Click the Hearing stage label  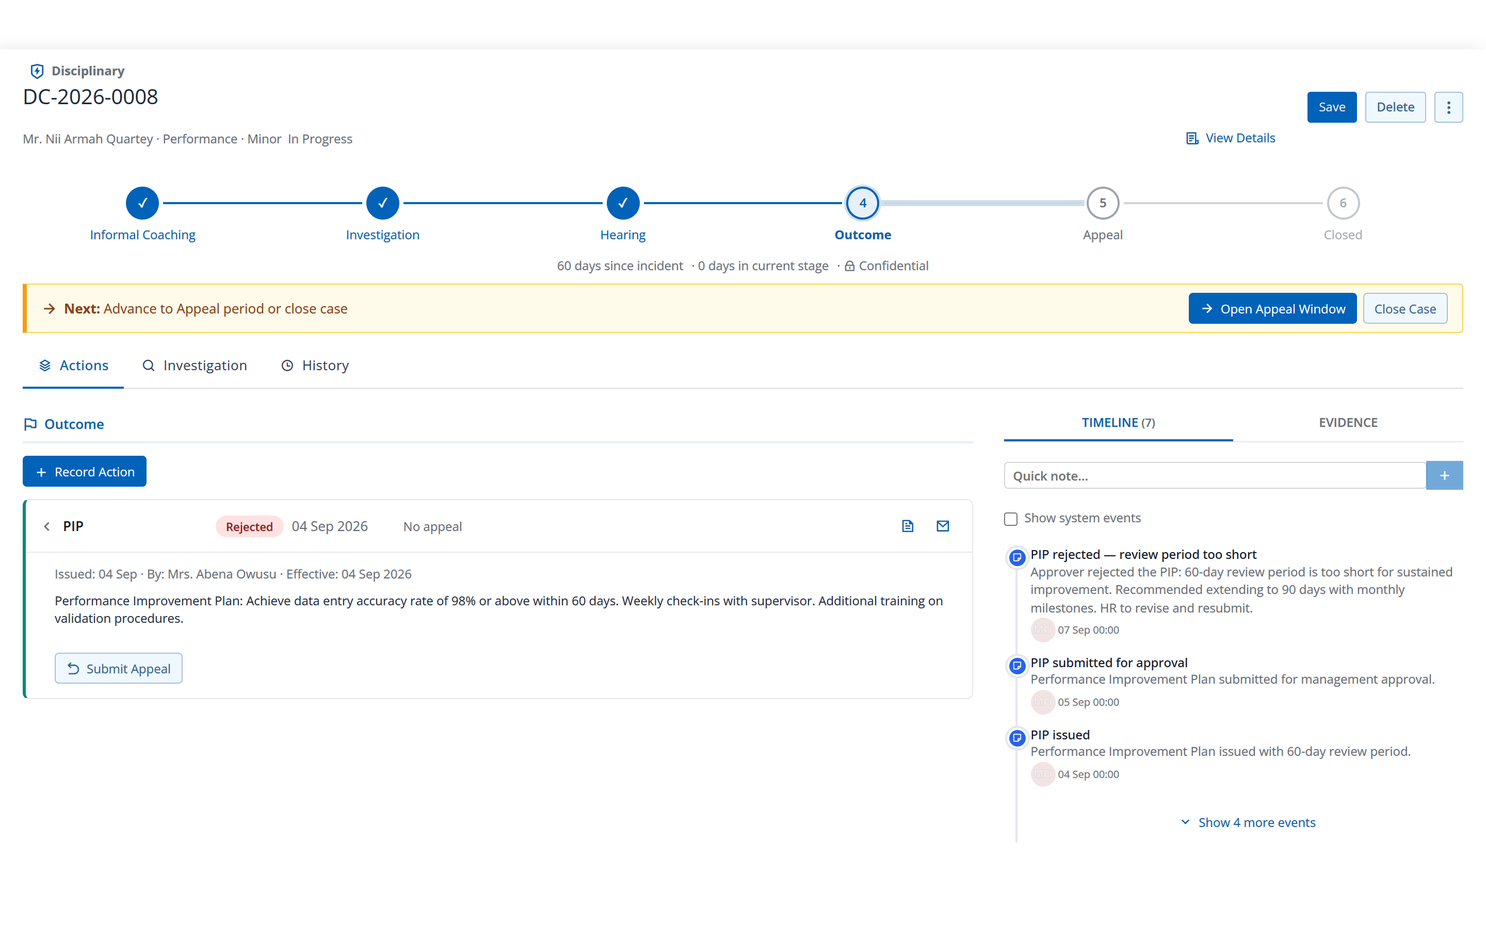click(x=623, y=235)
